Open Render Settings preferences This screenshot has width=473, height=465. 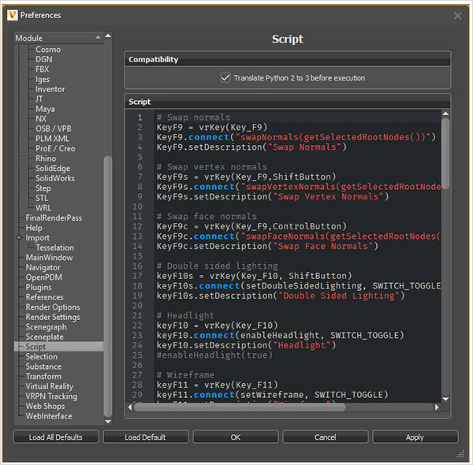(x=53, y=317)
